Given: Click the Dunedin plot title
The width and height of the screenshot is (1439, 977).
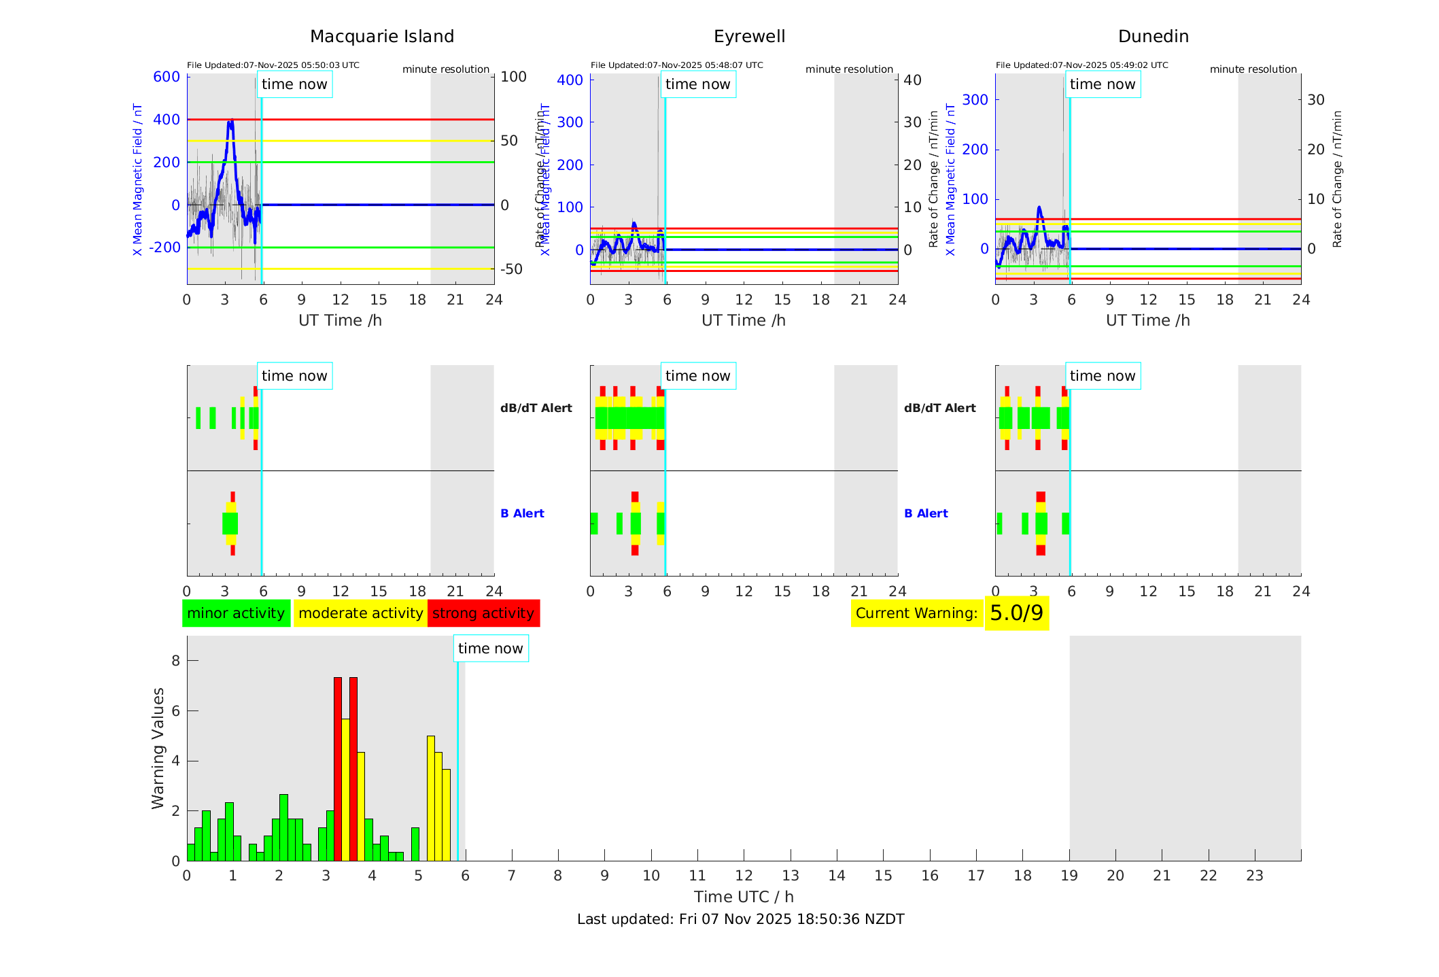Looking at the screenshot, I should tap(1153, 37).
